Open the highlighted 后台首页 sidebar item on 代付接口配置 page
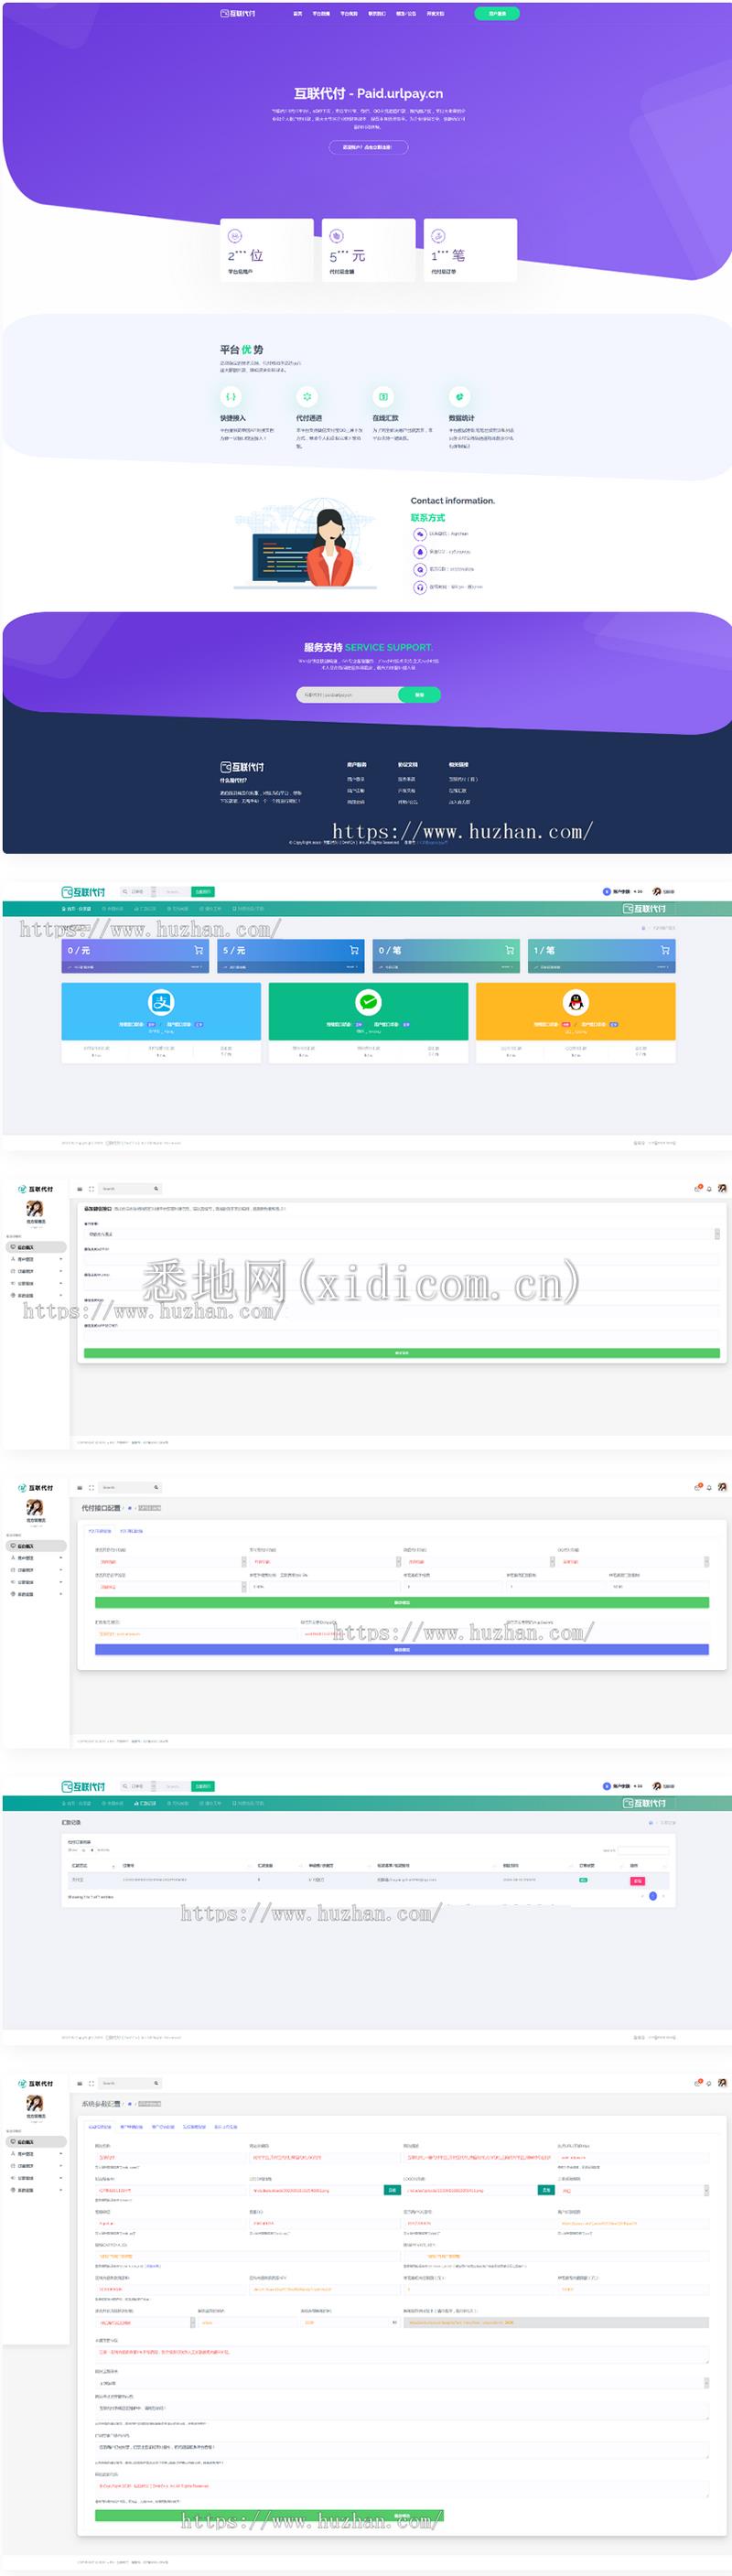The width and height of the screenshot is (732, 2576). coord(36,1546)
